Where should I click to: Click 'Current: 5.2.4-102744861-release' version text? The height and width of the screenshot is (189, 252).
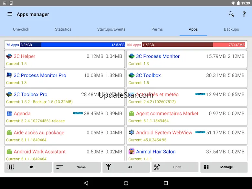click(x=35, y=121)
